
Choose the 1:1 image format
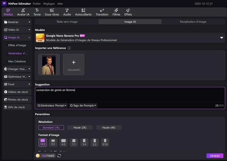pyautogui.click(x=74, y=142)
